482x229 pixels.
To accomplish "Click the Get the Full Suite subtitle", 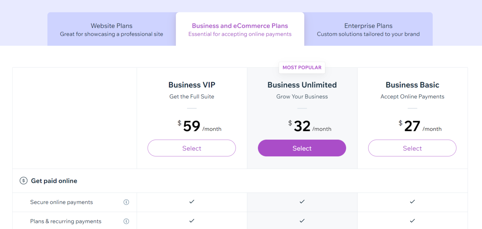I will click(x=191, y=96).
